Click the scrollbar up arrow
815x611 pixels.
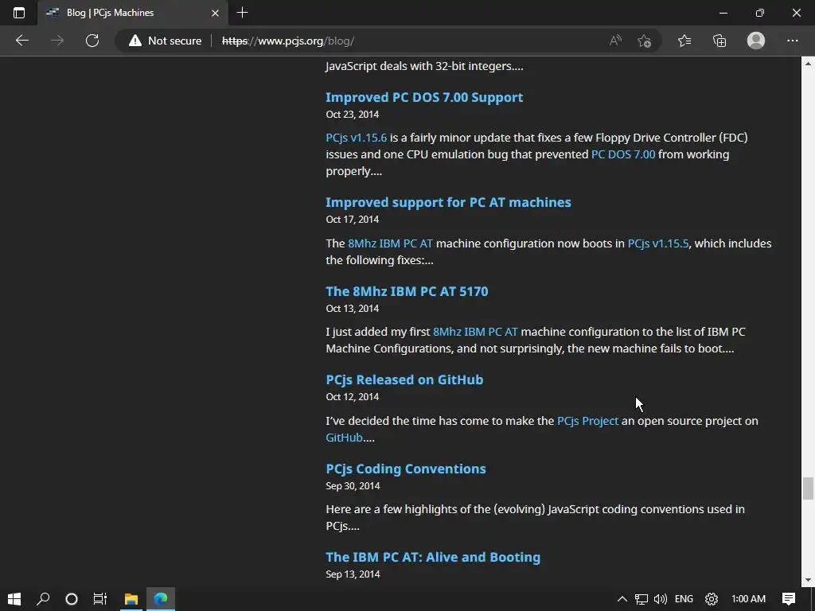click(808, 64)
